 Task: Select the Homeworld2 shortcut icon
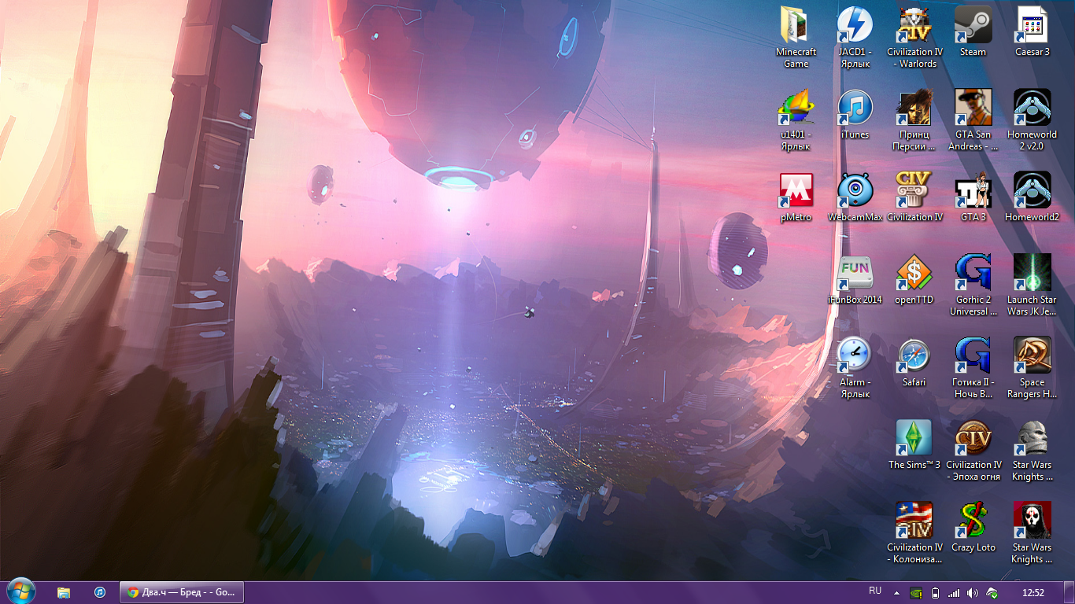click(1032, 197)
